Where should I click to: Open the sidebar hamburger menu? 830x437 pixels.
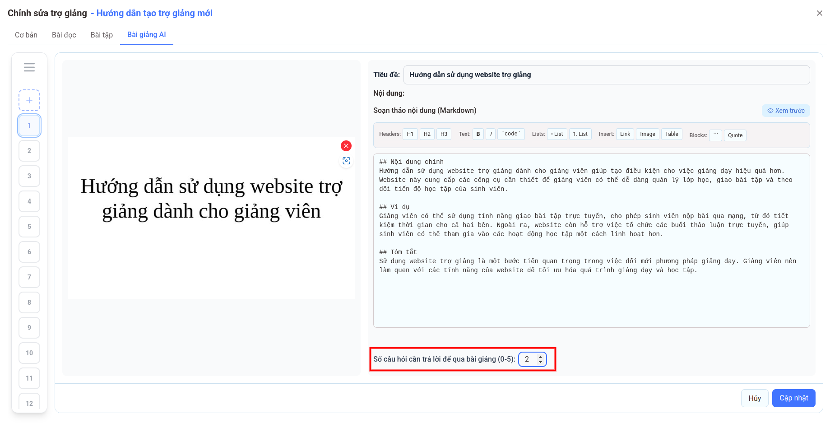pos(29,67)
